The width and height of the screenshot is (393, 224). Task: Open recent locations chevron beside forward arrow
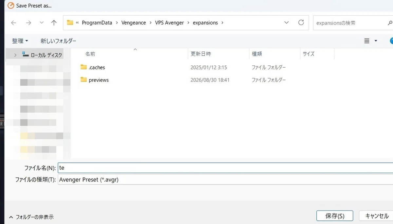click(41, 23)
